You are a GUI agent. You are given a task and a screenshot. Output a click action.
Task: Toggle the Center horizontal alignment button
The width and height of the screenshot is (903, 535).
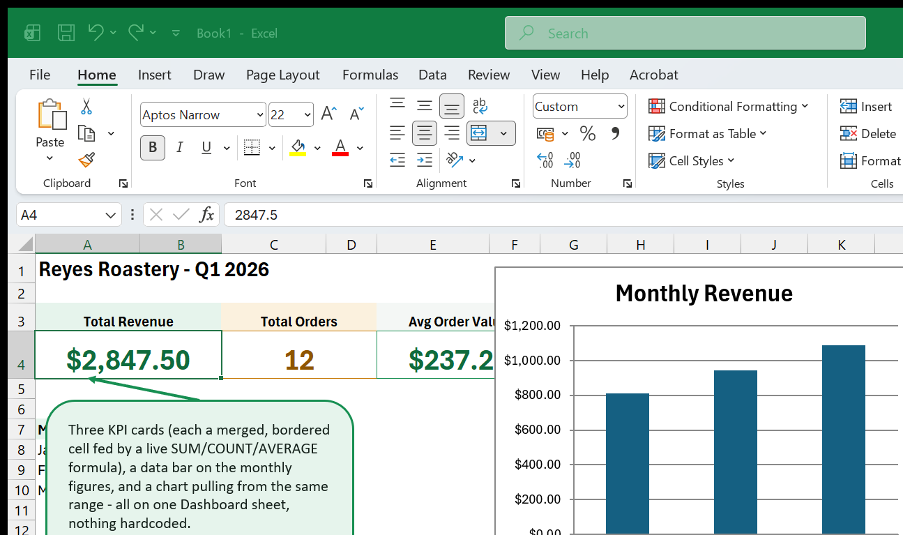[x=425, y=133]
